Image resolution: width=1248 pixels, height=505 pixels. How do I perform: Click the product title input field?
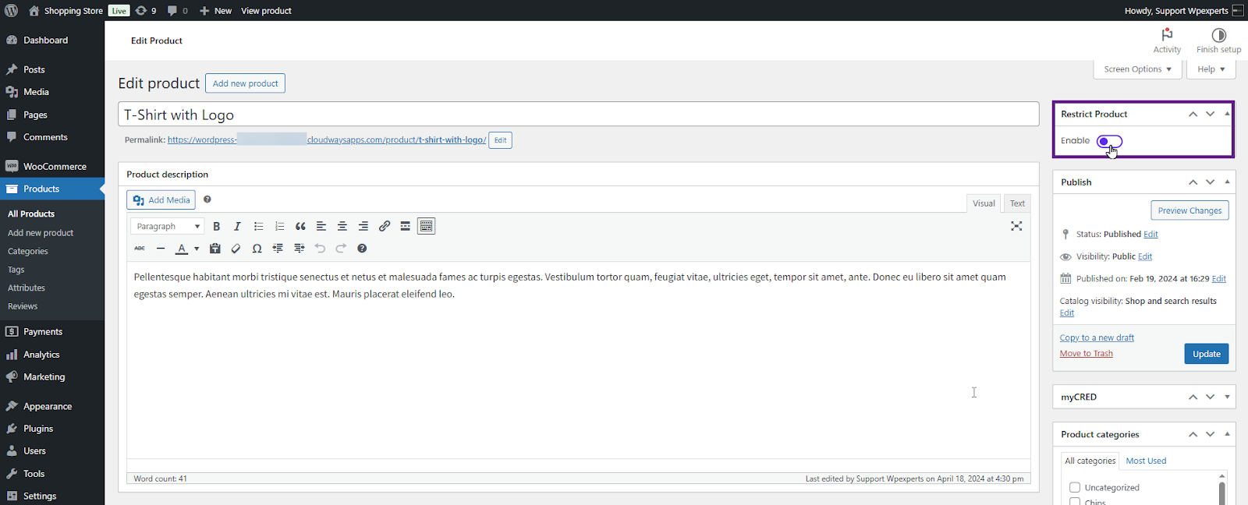pos(577,115)
